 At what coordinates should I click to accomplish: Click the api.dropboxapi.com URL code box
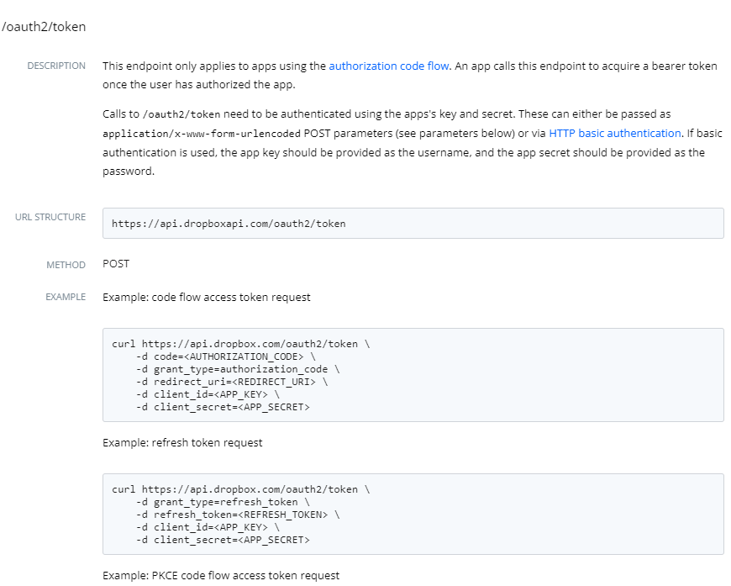click(413, 224)
